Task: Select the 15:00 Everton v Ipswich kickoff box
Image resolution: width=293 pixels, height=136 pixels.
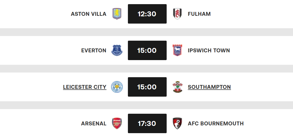Action: (147, 51)
